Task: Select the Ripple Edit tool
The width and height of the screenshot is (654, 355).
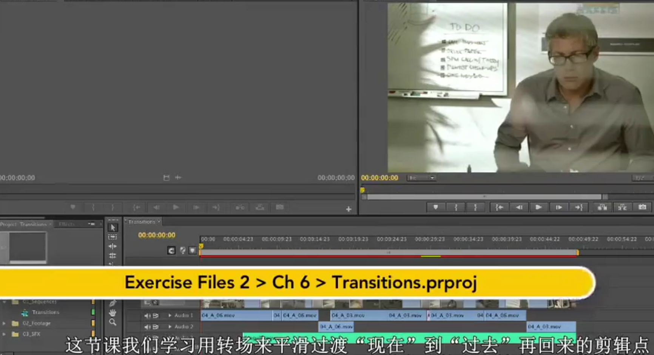Action: point(113,246)
